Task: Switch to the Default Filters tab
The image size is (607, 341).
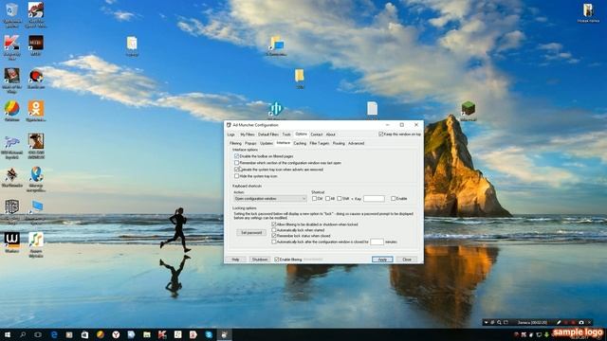Action: (268, 135)
